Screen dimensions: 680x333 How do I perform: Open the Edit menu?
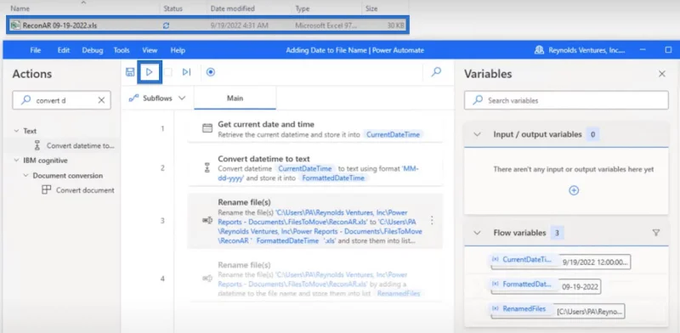tap(64, 50)
